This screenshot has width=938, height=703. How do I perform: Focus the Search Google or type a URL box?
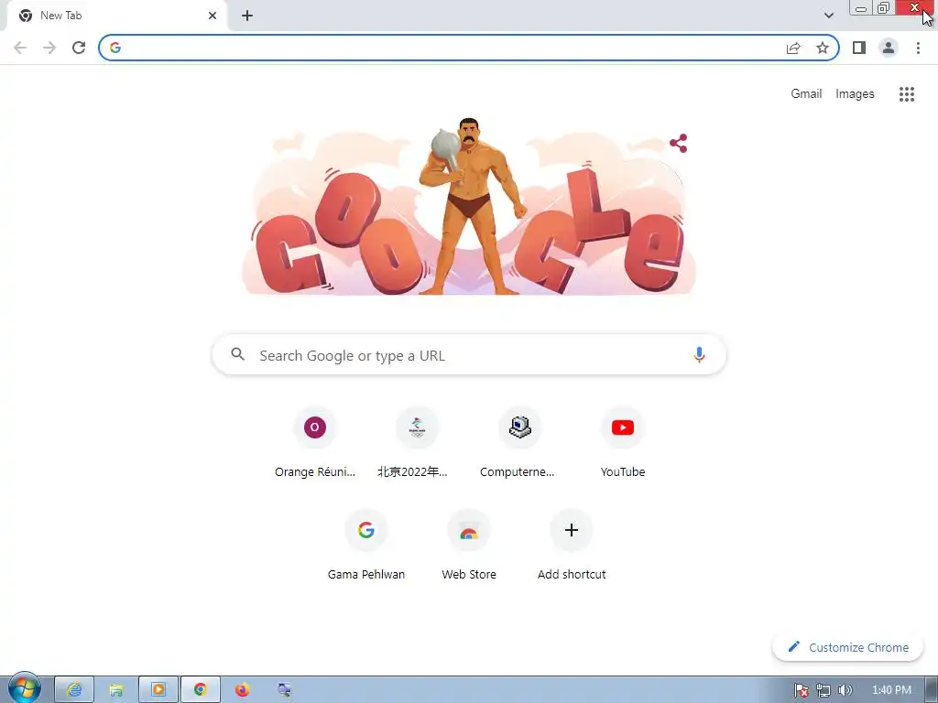point(469,354)
